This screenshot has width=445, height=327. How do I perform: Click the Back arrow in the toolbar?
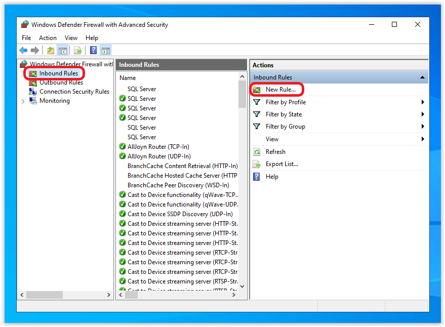pos(23,50)
